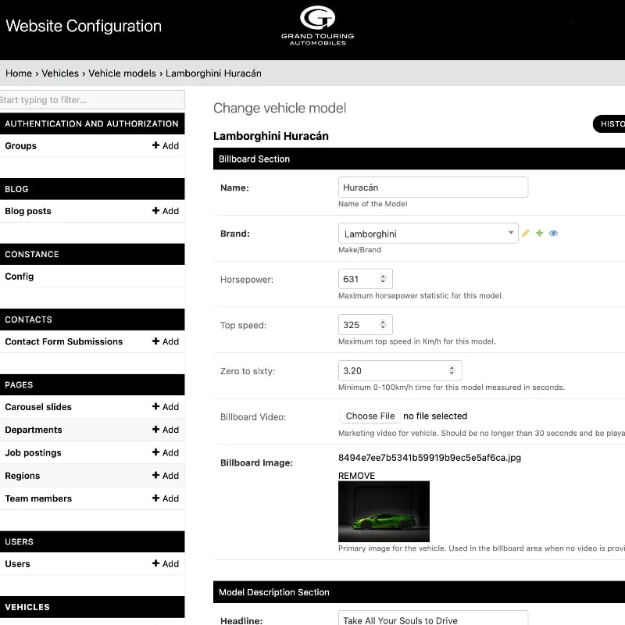
Task: Click the Vehicles section header
Action: pos(92,607)
